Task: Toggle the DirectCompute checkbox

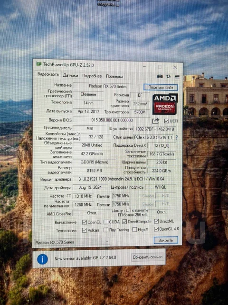Action: coord(124,222)
